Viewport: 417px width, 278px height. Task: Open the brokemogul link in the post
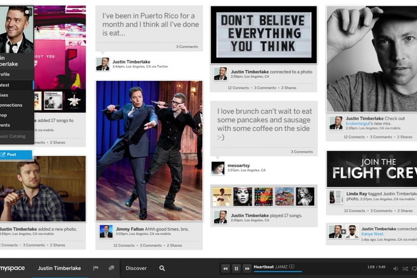click(x=358, y=123)
